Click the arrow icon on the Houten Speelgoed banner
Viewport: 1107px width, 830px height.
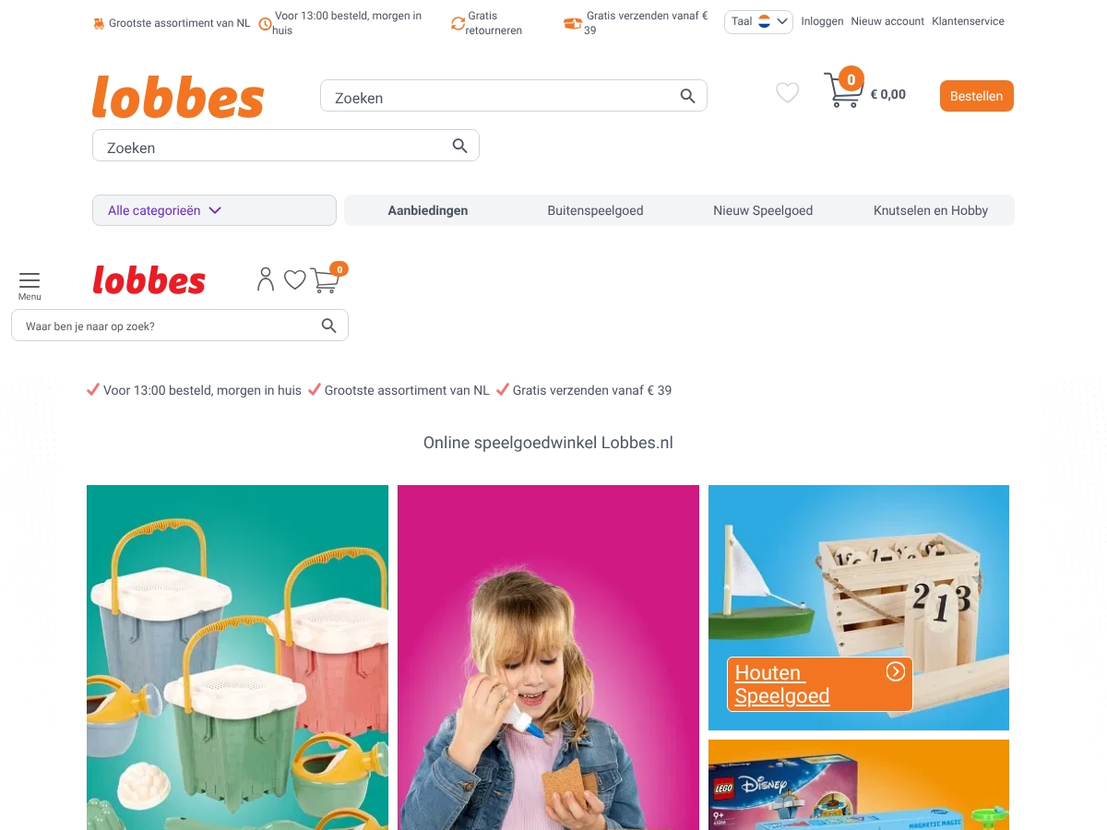tap(895, 671)
